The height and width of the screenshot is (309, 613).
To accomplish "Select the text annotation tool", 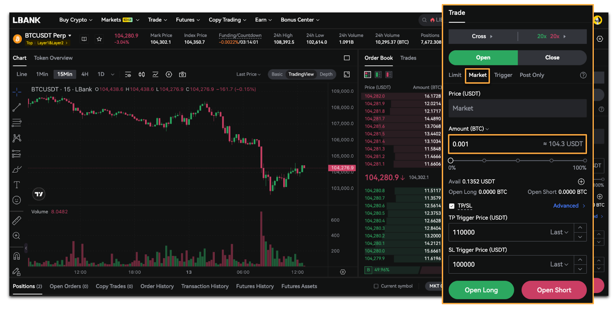I will click(x=16, y=185).
